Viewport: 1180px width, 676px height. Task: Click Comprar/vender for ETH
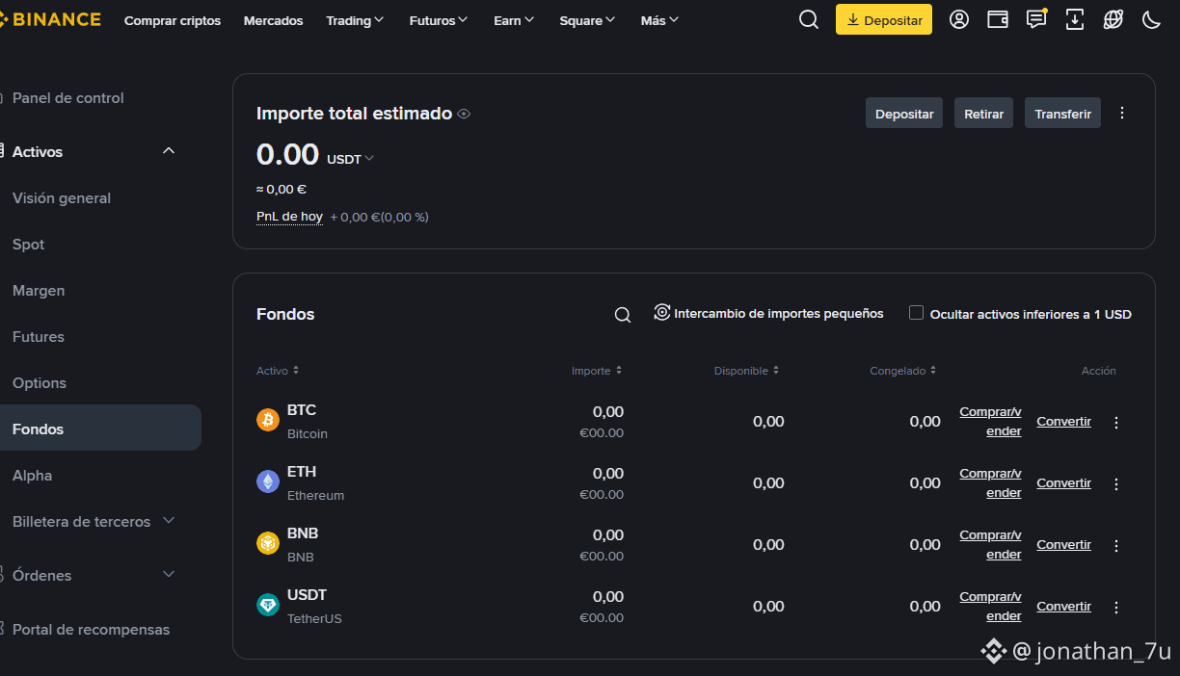click(990, 483)
